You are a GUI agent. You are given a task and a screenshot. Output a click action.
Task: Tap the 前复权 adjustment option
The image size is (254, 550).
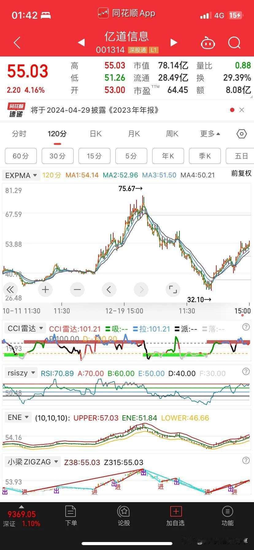(x=241, y=173)
